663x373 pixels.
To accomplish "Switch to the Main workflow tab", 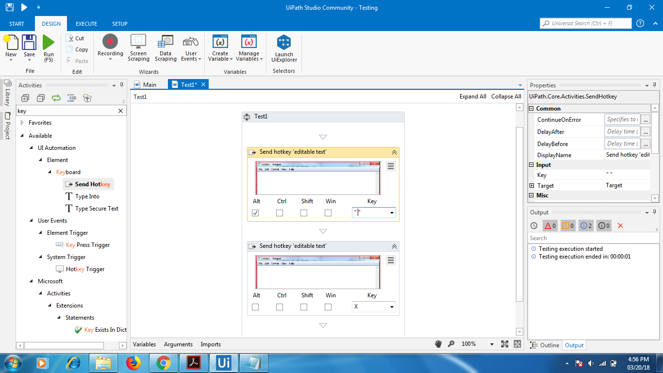I will tap(146, 85).
